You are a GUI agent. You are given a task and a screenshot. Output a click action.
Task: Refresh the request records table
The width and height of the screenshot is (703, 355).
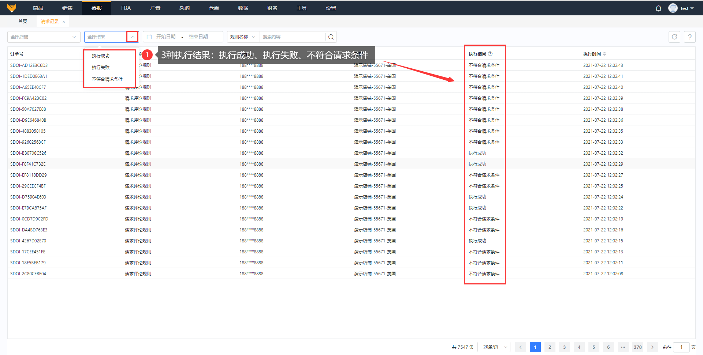click(x=674, y=37)
